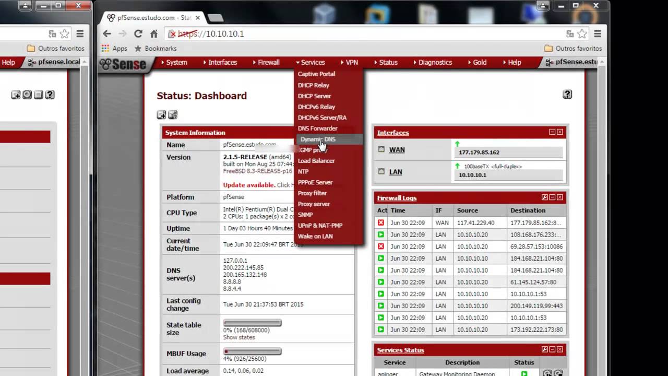
Task: Click green pass icon for 61.145.124.57 log
Action: pyautogui.click(x=381, y=282)
